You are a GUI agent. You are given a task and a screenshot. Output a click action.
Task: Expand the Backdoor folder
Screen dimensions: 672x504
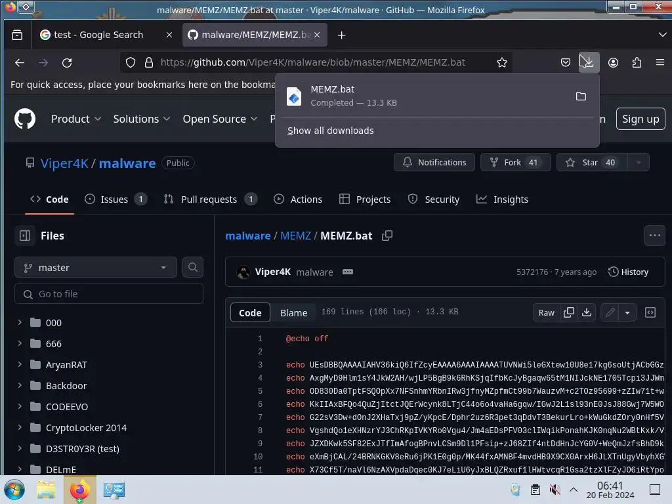click(20, 385)
